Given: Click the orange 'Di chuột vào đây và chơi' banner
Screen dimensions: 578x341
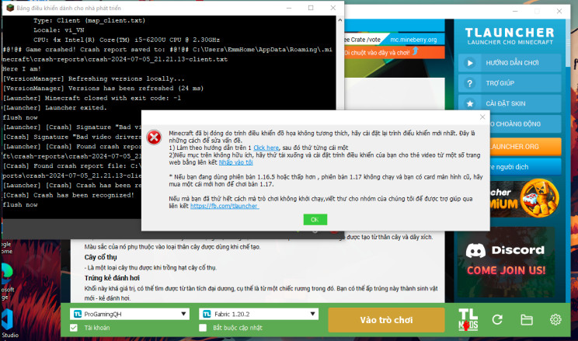Looking at the screenshot, I should click(x=395, y=53).
